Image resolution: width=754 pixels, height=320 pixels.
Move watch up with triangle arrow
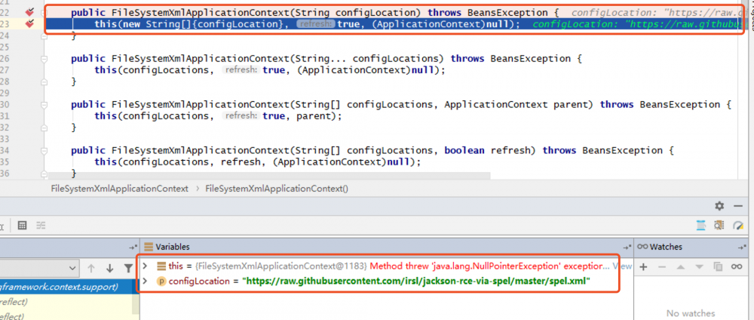click(681, 266)
